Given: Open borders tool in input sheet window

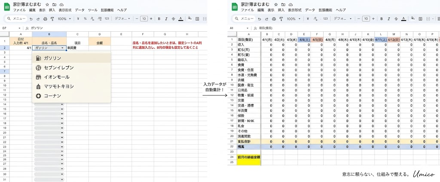Looking at the screenshot, I should pyautogui.click(x=197, y=19).
